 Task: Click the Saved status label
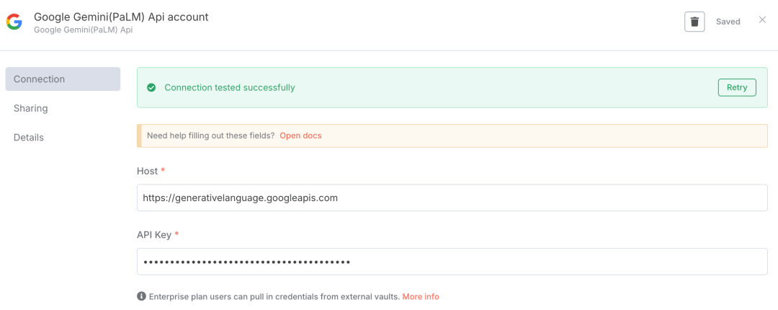click(728, 22)
